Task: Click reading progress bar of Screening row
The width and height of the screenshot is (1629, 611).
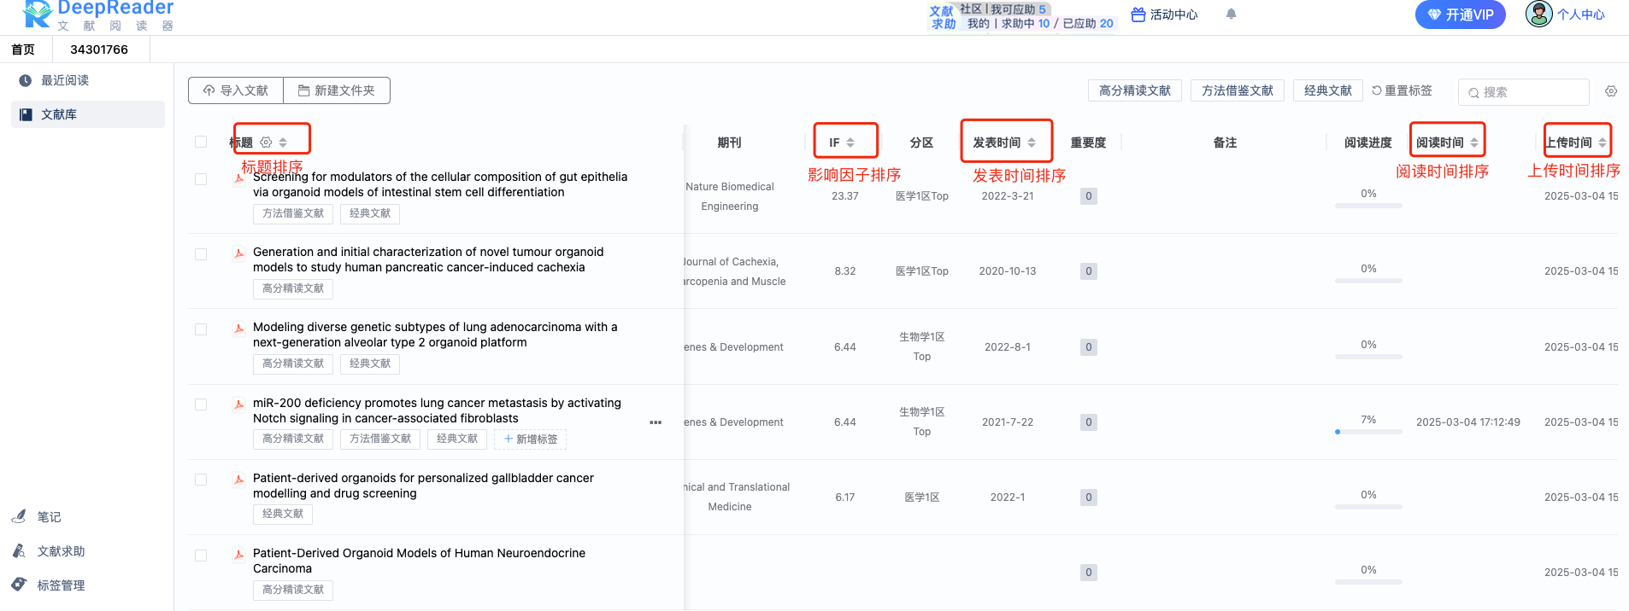Action: (x=1368, y=206)
